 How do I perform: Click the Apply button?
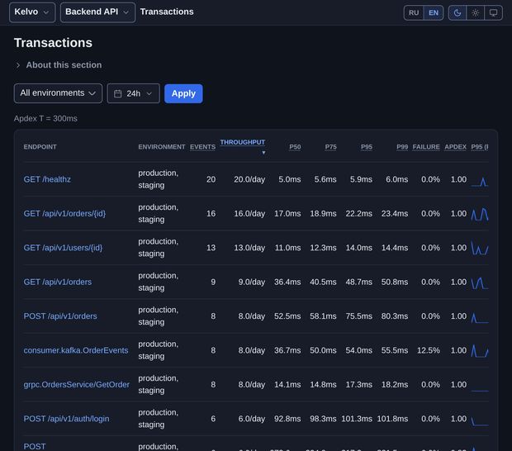(x=183, y=93)
